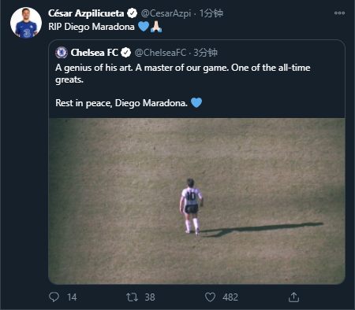This screenshot has width=355, height=310.
Task: Retweet César Azpilicueta's post
Action: coord(132,297)
